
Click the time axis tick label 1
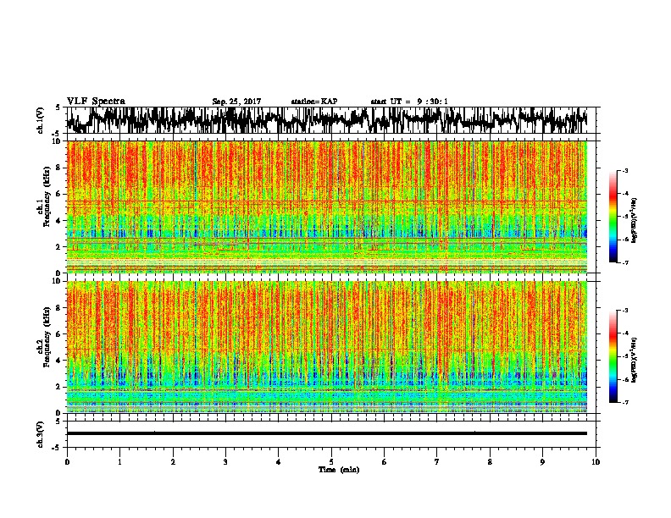(x=119, y=462)
